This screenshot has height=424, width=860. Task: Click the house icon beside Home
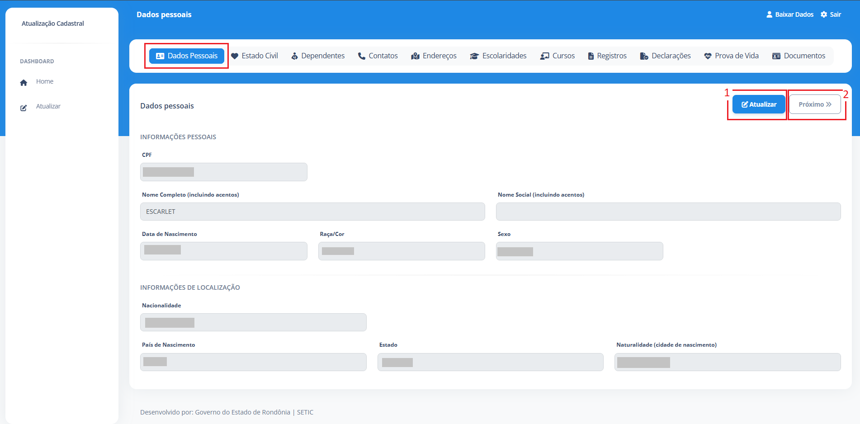(24, 83)
